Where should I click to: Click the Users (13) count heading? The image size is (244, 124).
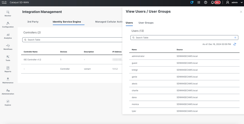(138, 31)
